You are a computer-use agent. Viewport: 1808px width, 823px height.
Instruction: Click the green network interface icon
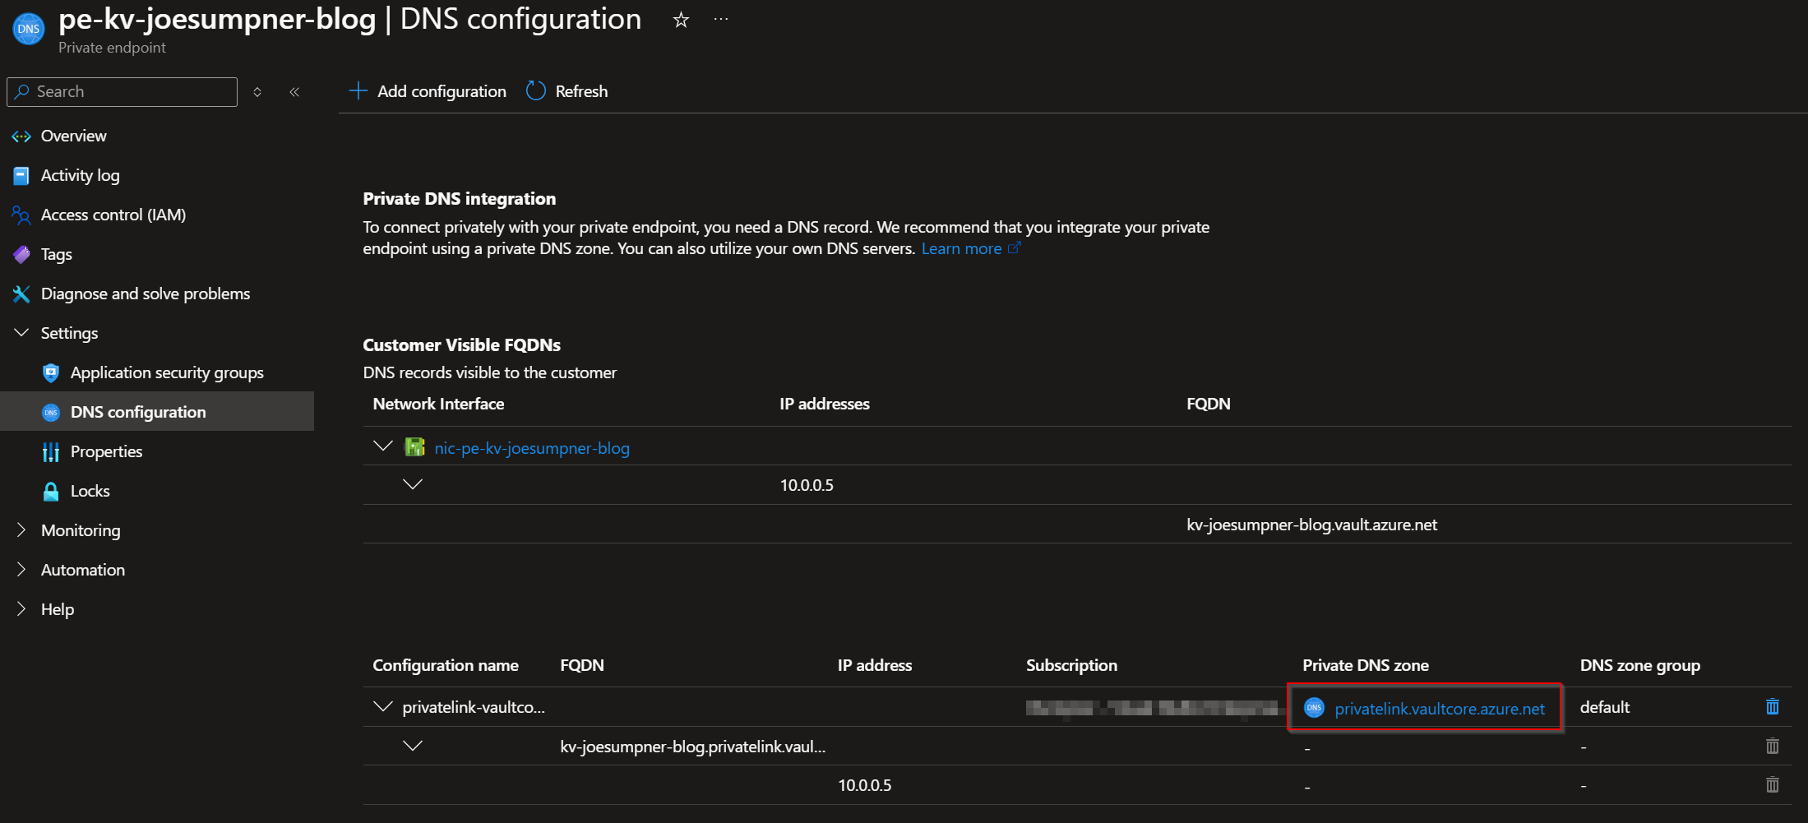click(x=415, y=447)
